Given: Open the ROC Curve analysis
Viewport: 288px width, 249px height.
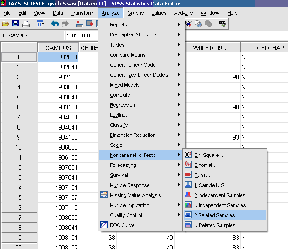Looking at the screenshot, I should coord(124,225).
